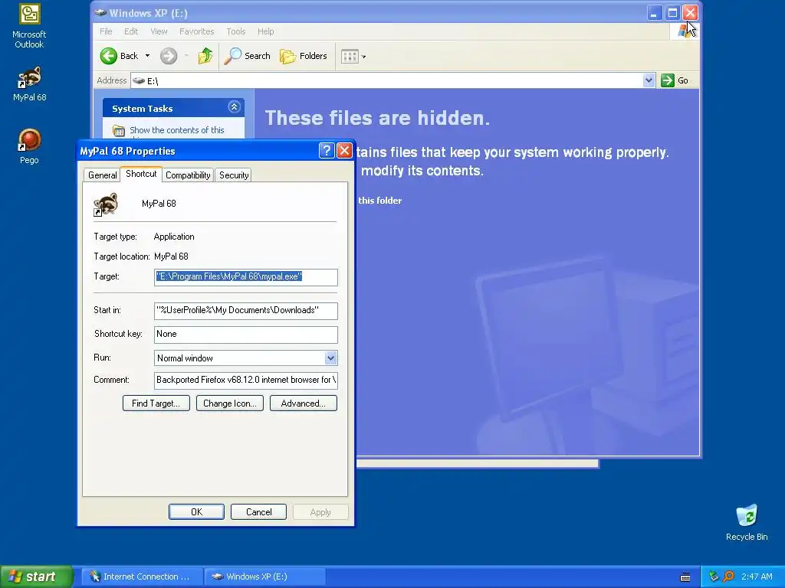The width and height of the screenshot is (785, 588).
Task: Toggle Folders pane in Explorer
Action: point(304,56)
